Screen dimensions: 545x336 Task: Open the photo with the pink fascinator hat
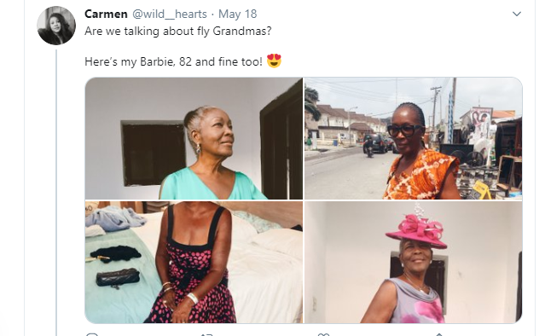[x=414, y=263]
